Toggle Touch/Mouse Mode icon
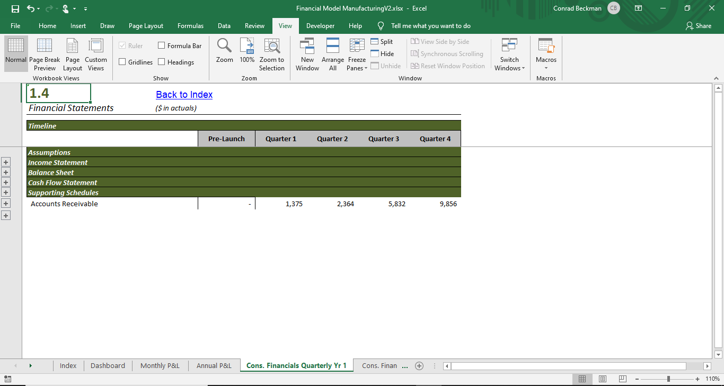Viewport: 724px width, 386px height. pyautogui.click(x=65, y=8)
